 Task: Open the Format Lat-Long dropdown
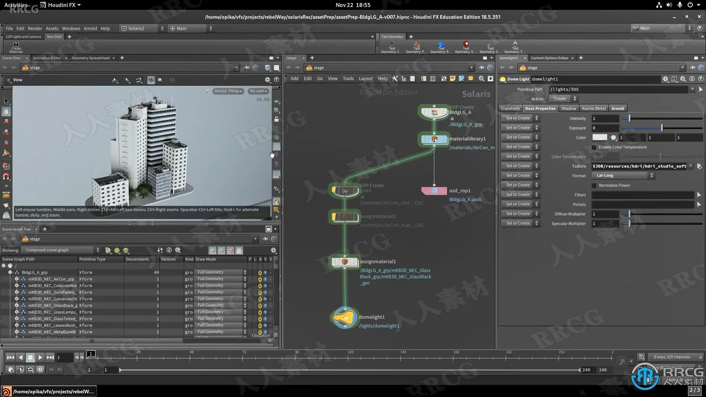[624, 176]
